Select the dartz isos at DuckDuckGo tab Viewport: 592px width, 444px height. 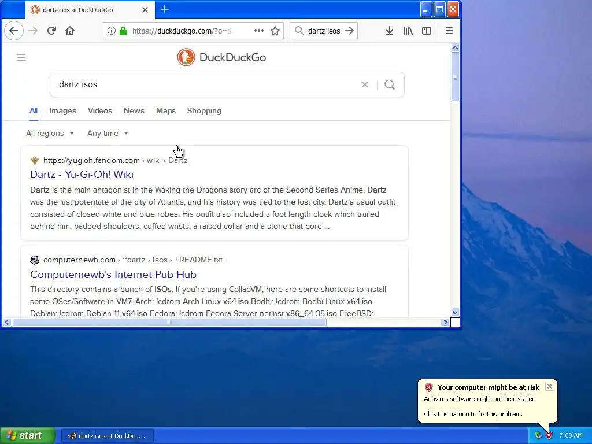click(90, 10)
